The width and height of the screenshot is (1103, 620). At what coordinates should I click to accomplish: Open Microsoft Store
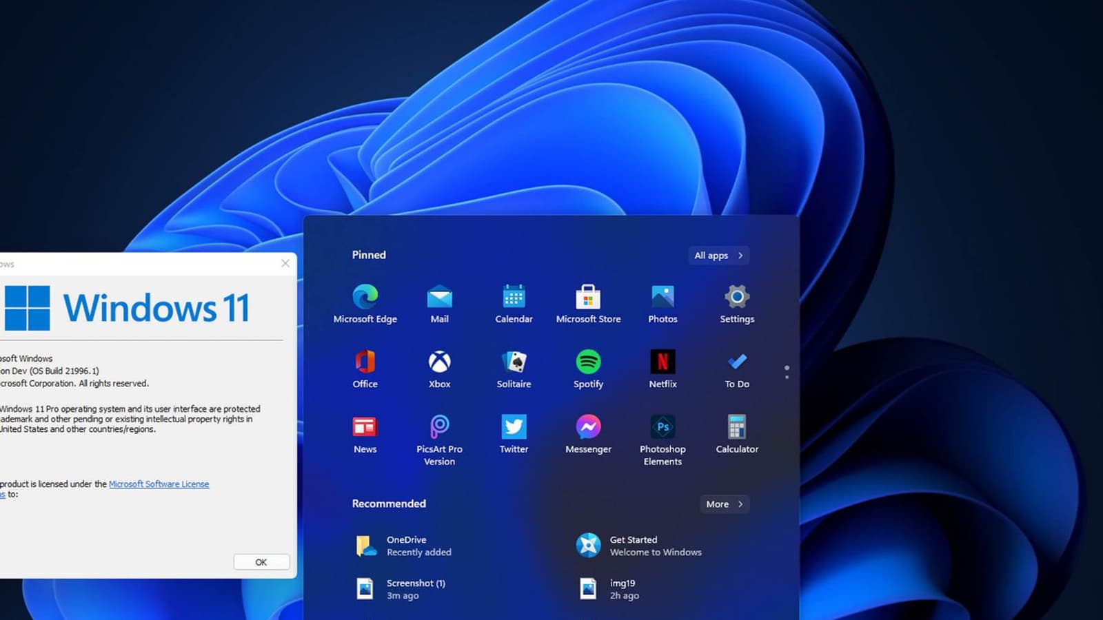[588, 303]
